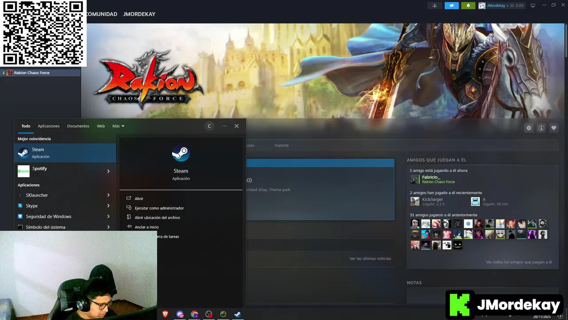The height and width of the screenshot is (320, 568).
Task: Click Ver las últimas noticias link
Action: 370,258
